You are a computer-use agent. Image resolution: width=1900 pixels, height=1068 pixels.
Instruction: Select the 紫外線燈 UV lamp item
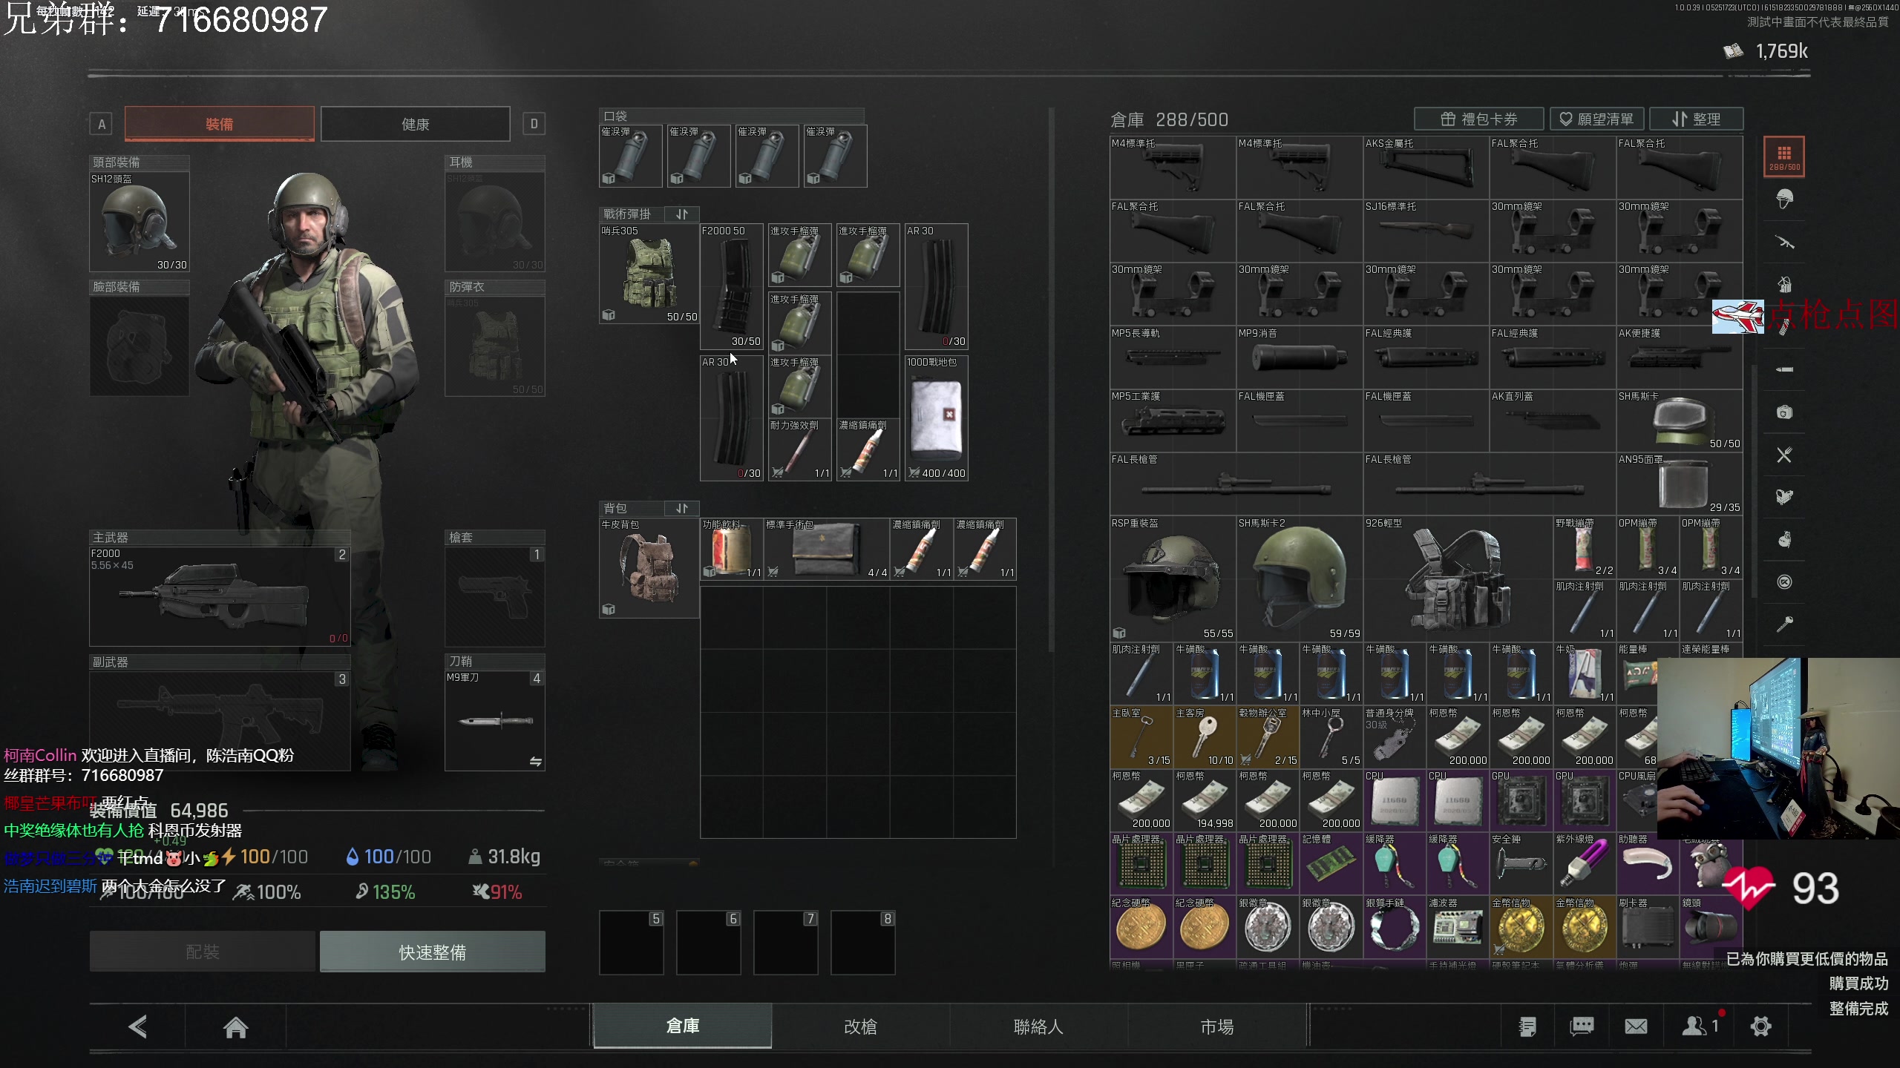(x=1585, y=863)
